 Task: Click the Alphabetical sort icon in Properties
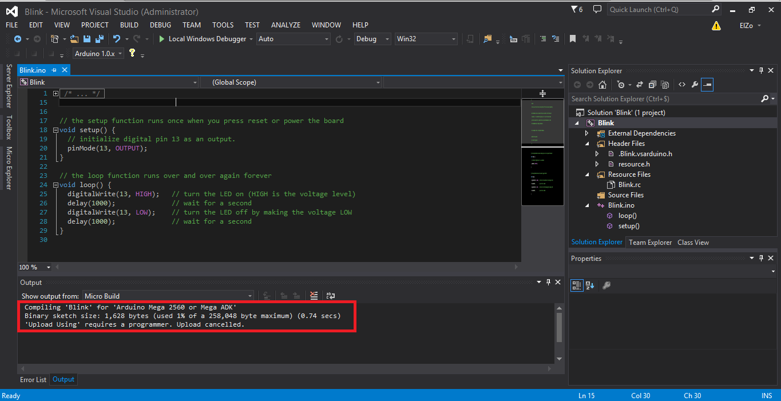[590, 285]
